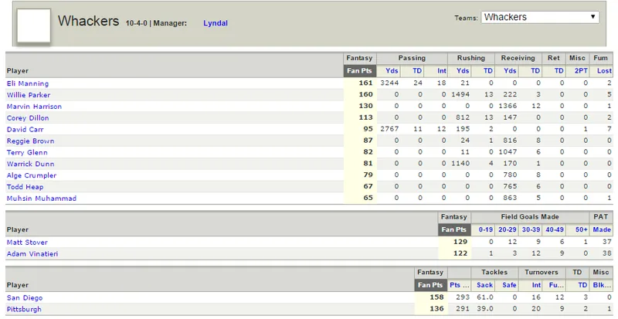Sort defenses by Pts allowed column

coord(460,285)
